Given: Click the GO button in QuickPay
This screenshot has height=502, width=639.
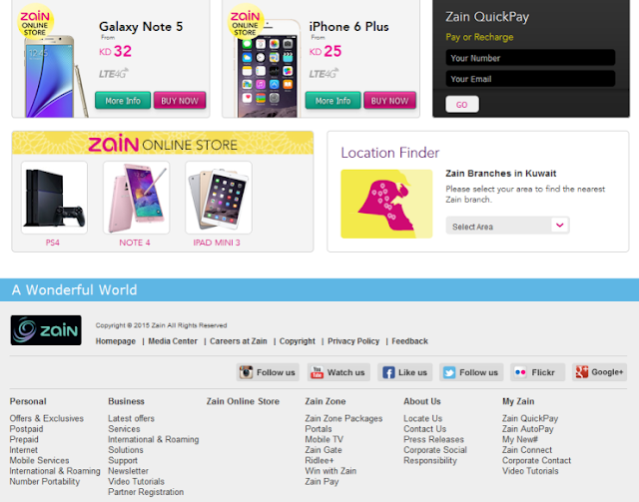Looking at the screenshot, I should tap(462, 105).
